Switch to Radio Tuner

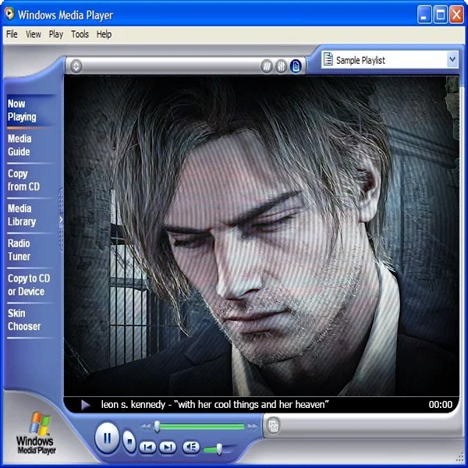[31, 250]
